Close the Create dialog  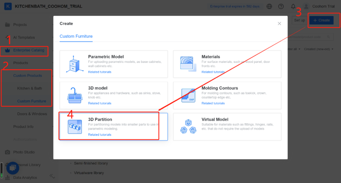pos(279,23)
